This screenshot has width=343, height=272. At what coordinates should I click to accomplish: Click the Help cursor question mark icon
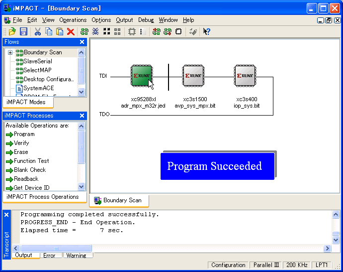click(207, 31)
